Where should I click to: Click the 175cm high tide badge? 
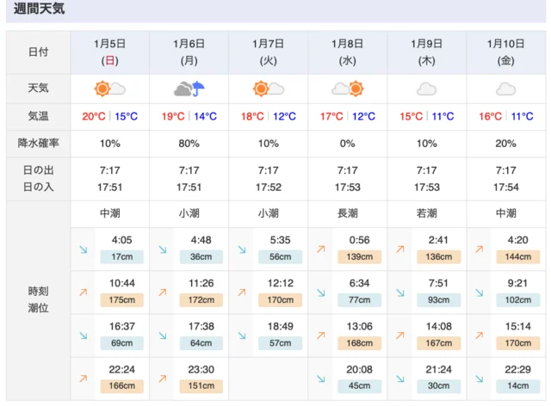[x=122, y=300]
